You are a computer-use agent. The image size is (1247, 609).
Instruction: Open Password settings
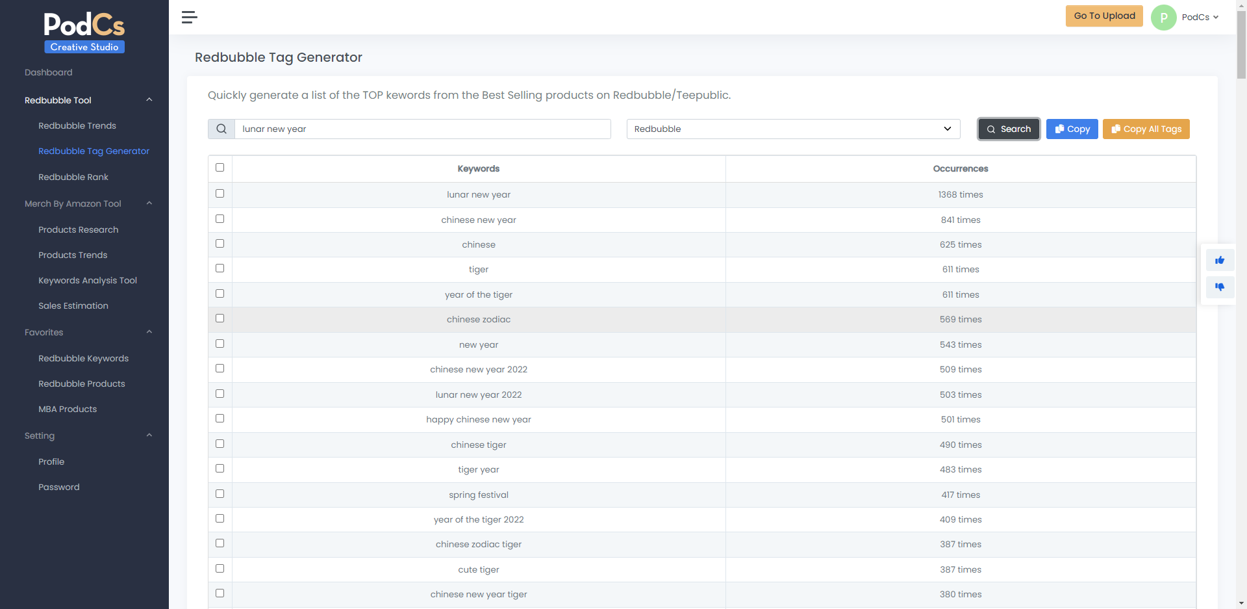coord(59,487)
